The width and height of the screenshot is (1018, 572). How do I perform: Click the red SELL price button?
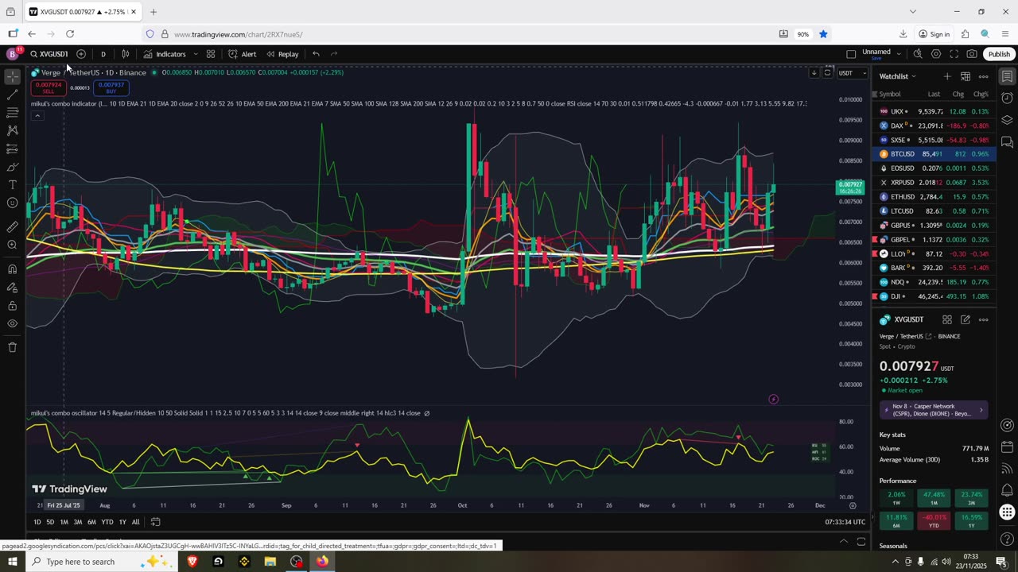click(x=49, y=87)
